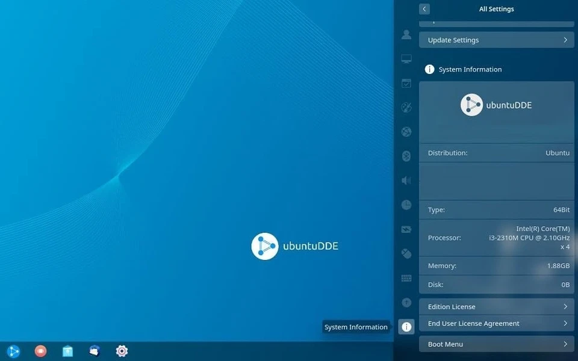Open Display settings monitor icon
578x361 pixels.
point(406,58)
